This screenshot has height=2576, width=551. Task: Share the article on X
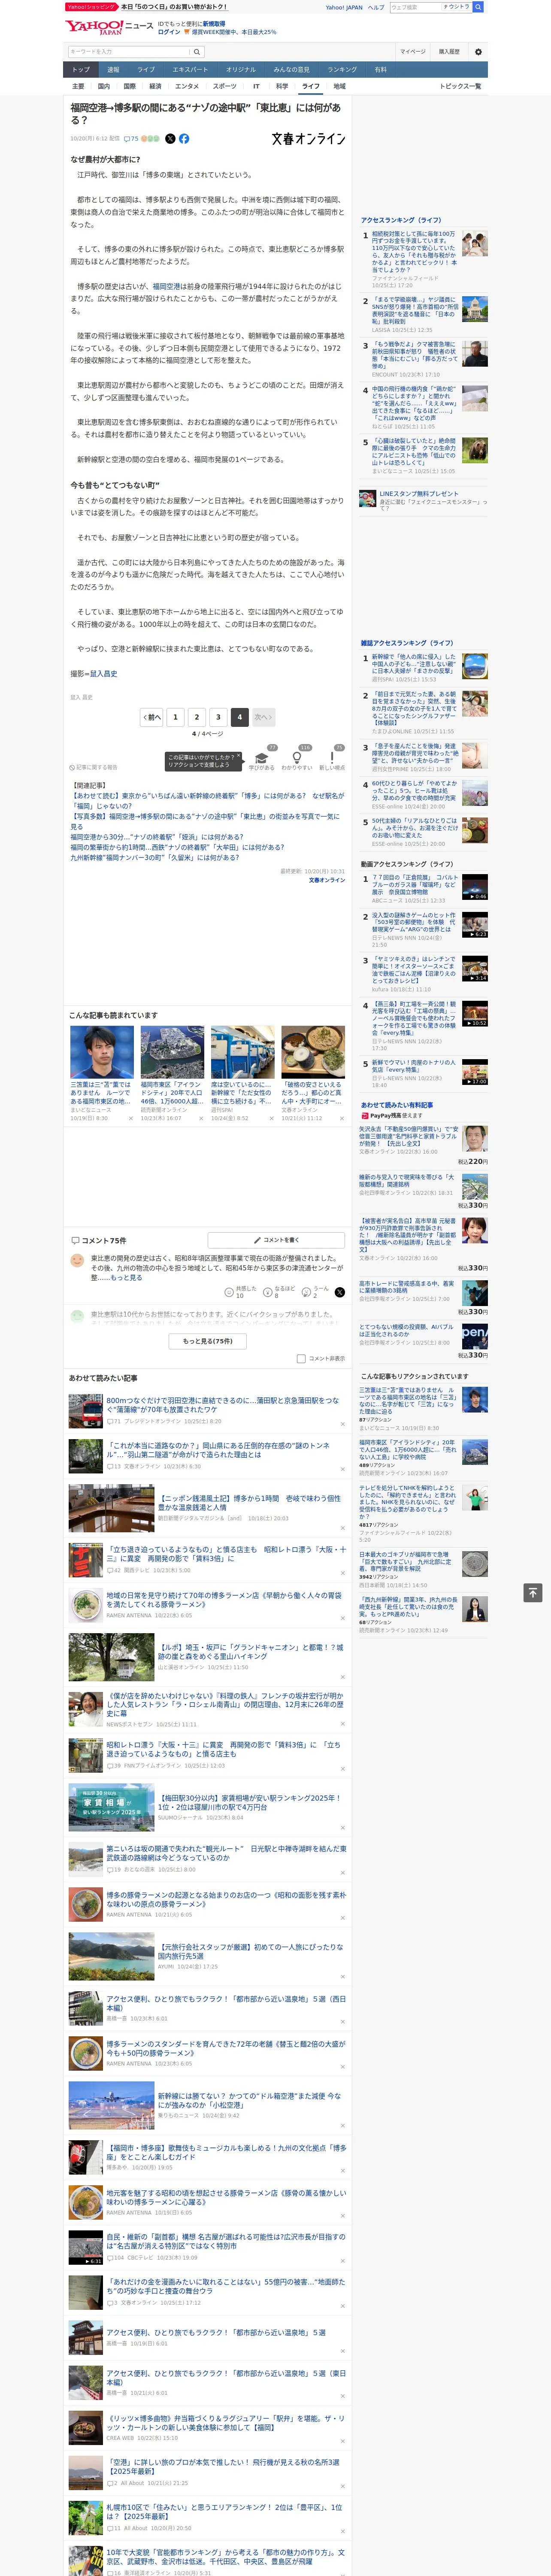click(x=170, y=139)
